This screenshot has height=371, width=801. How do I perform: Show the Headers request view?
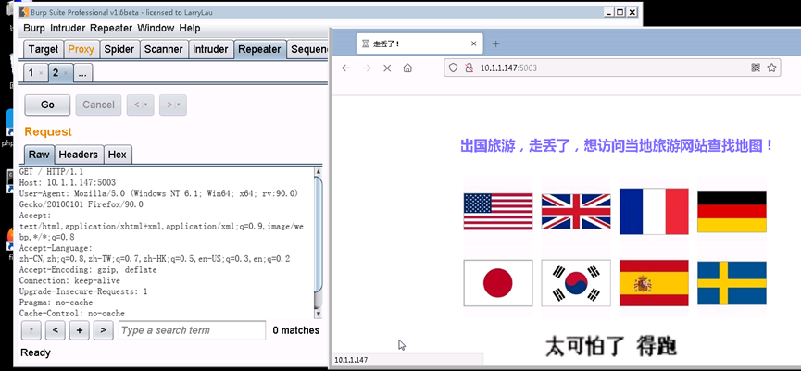coord(78,155)
